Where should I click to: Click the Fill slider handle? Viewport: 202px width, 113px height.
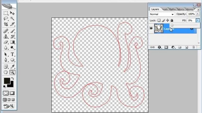point(172,25)
